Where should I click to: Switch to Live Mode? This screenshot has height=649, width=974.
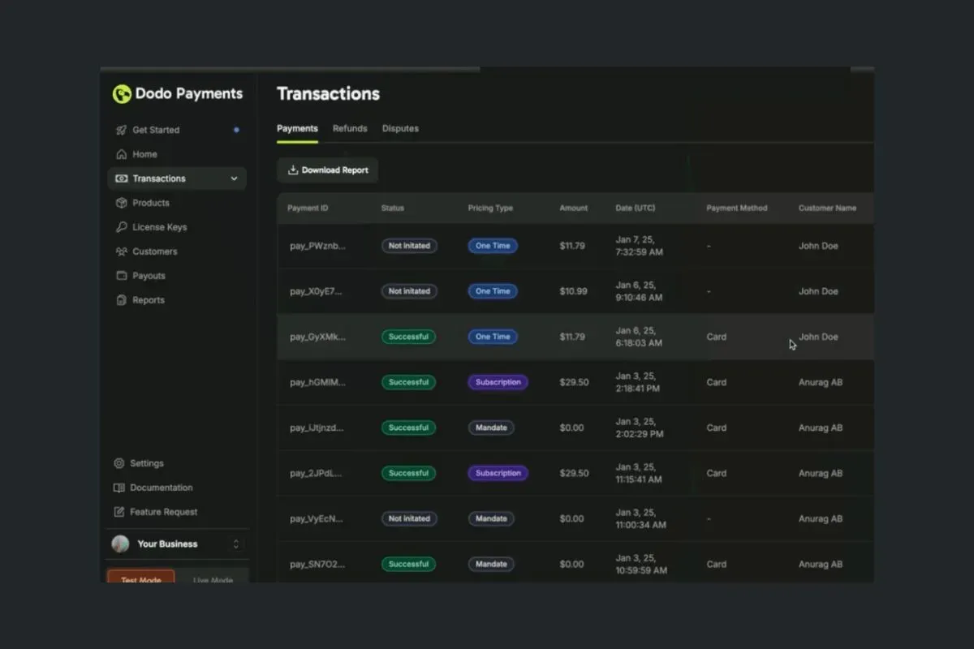[213, 578]
